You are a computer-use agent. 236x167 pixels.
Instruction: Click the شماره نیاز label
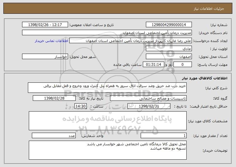219,25
